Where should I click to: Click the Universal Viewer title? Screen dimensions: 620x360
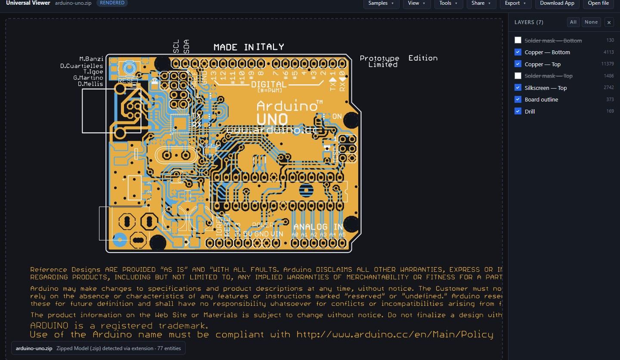coord(28,3)
